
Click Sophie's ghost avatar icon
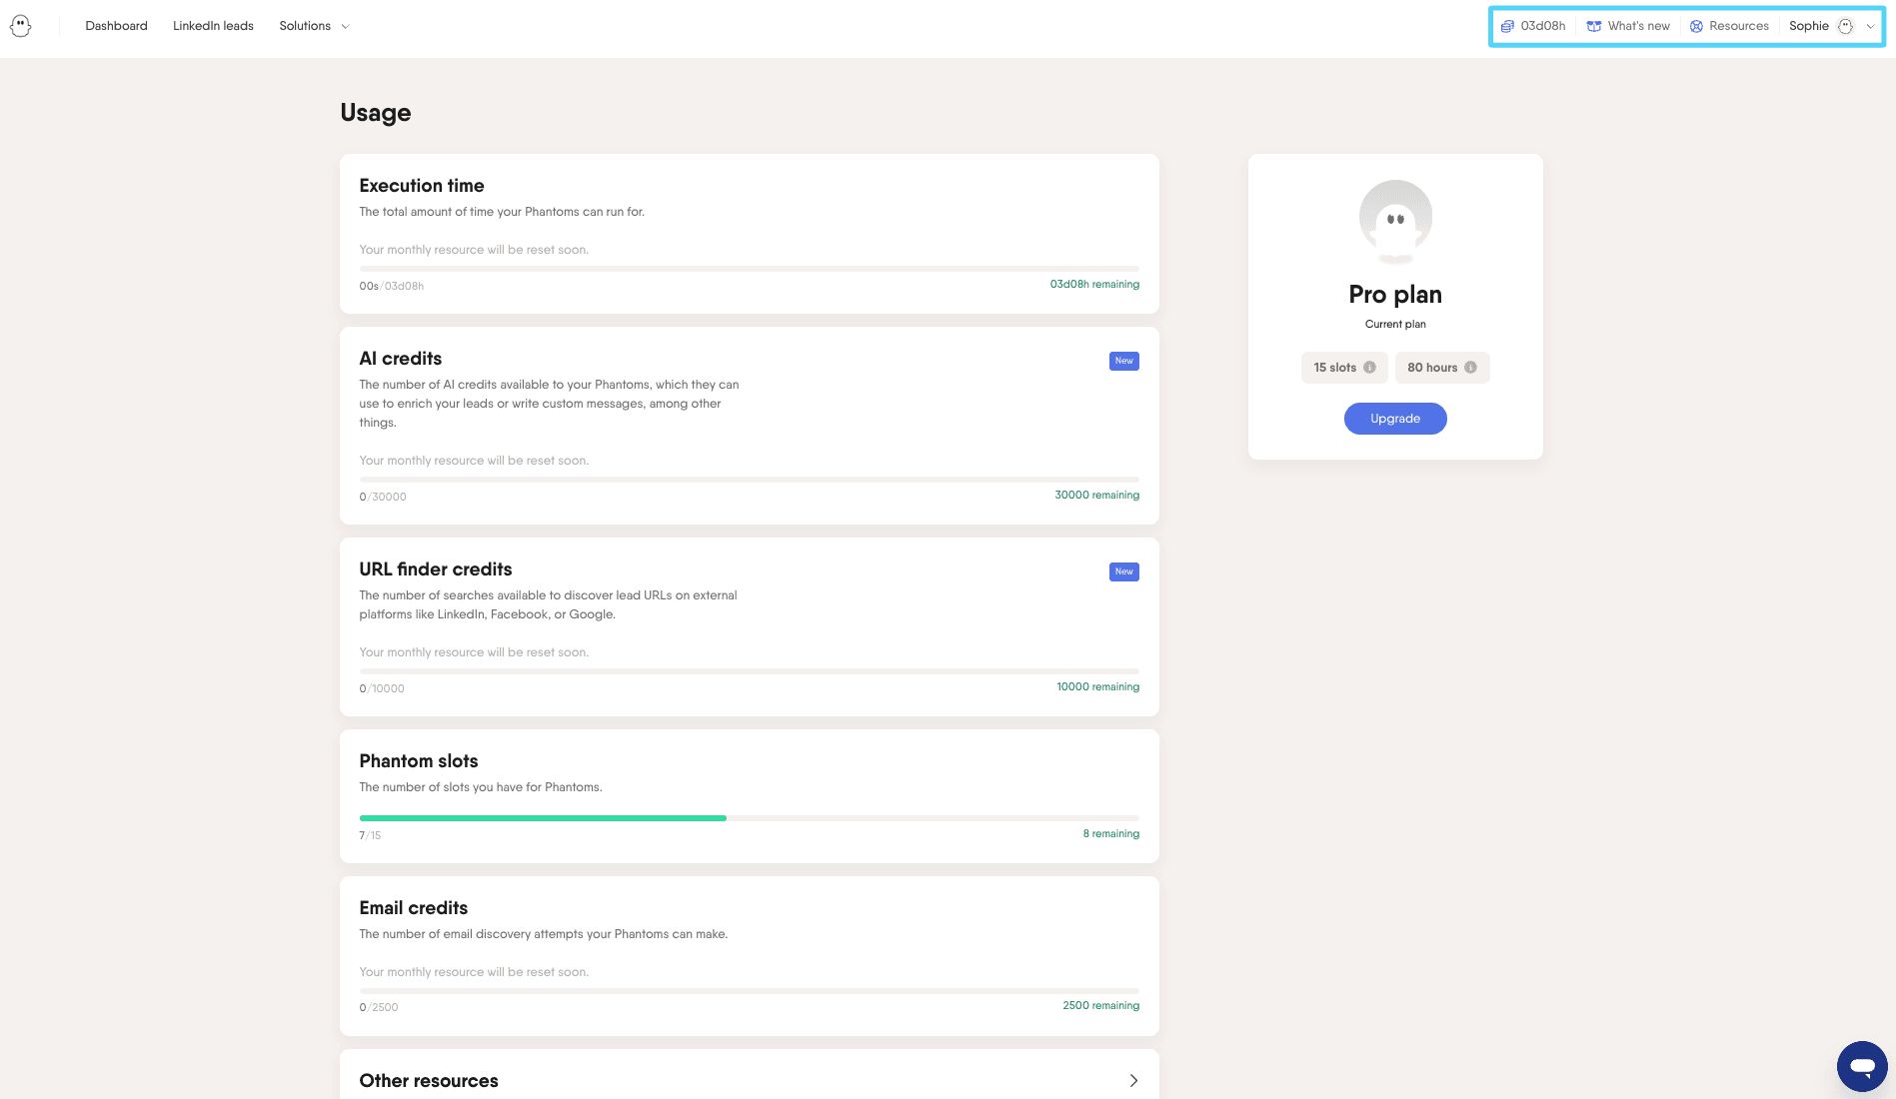(1845, 26)
